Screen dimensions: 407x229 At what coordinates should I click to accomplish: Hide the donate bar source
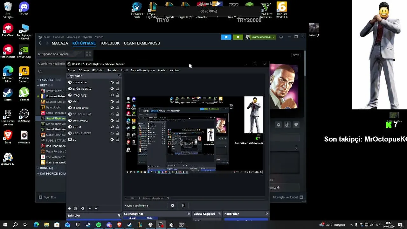click(112, 82)
